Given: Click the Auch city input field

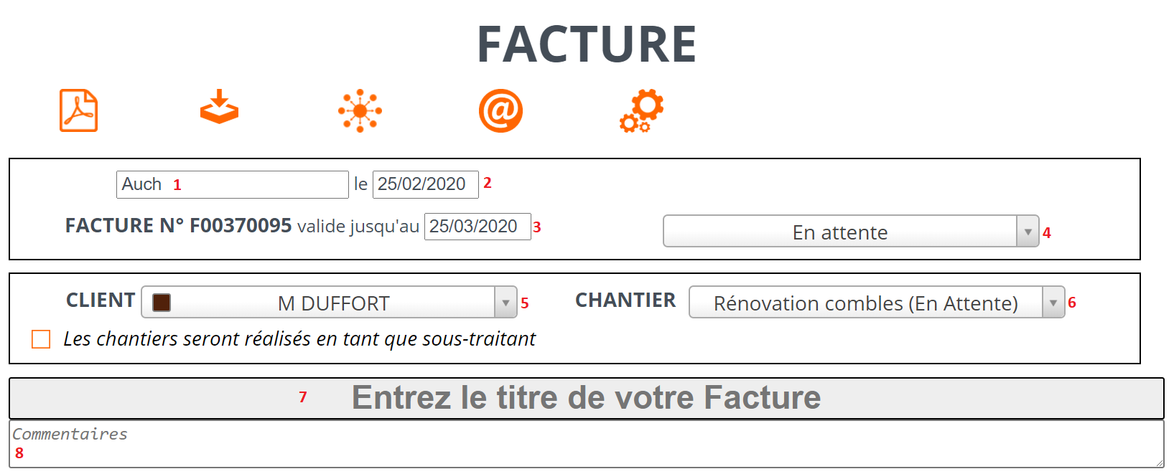Looking at the screenshot, I should (233, 184).
